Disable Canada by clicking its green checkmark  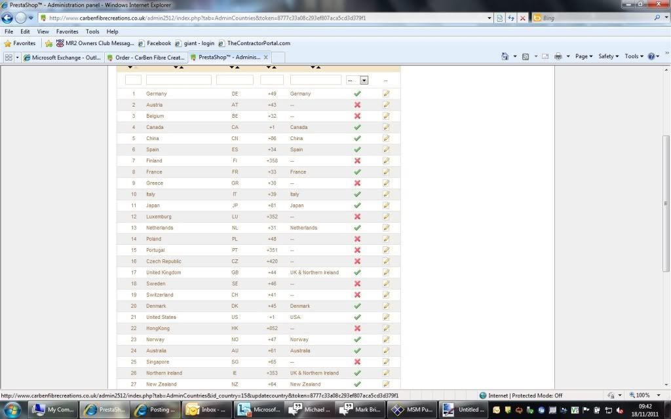click(357, 127)
